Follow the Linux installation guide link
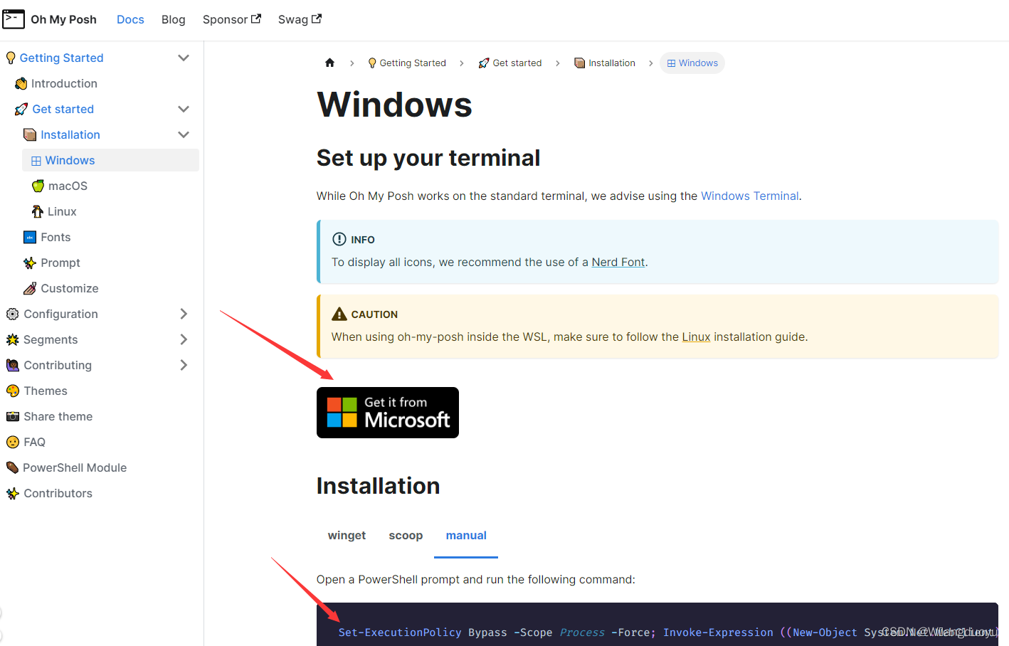Viewport: 1009px width, 646px height. pyautogui.click(x=696, y=337)
